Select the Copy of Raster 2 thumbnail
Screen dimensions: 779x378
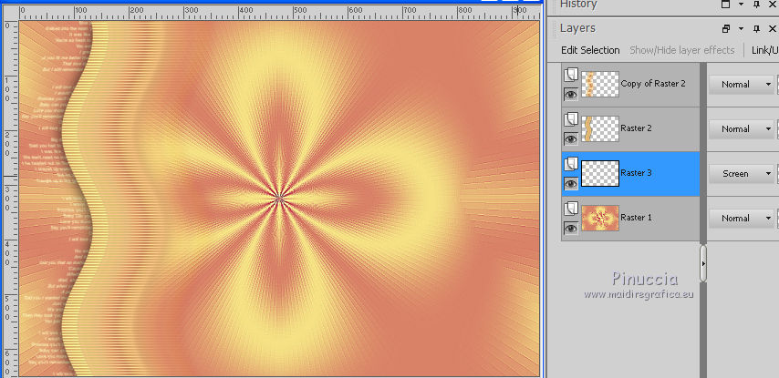[600, 84]
